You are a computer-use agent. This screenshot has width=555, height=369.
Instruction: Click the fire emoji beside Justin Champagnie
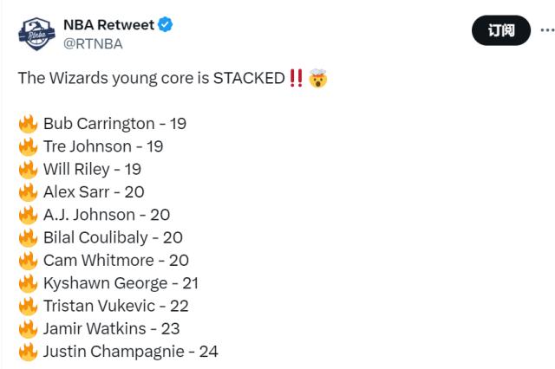pyautogui.click(x=28, y=352)
